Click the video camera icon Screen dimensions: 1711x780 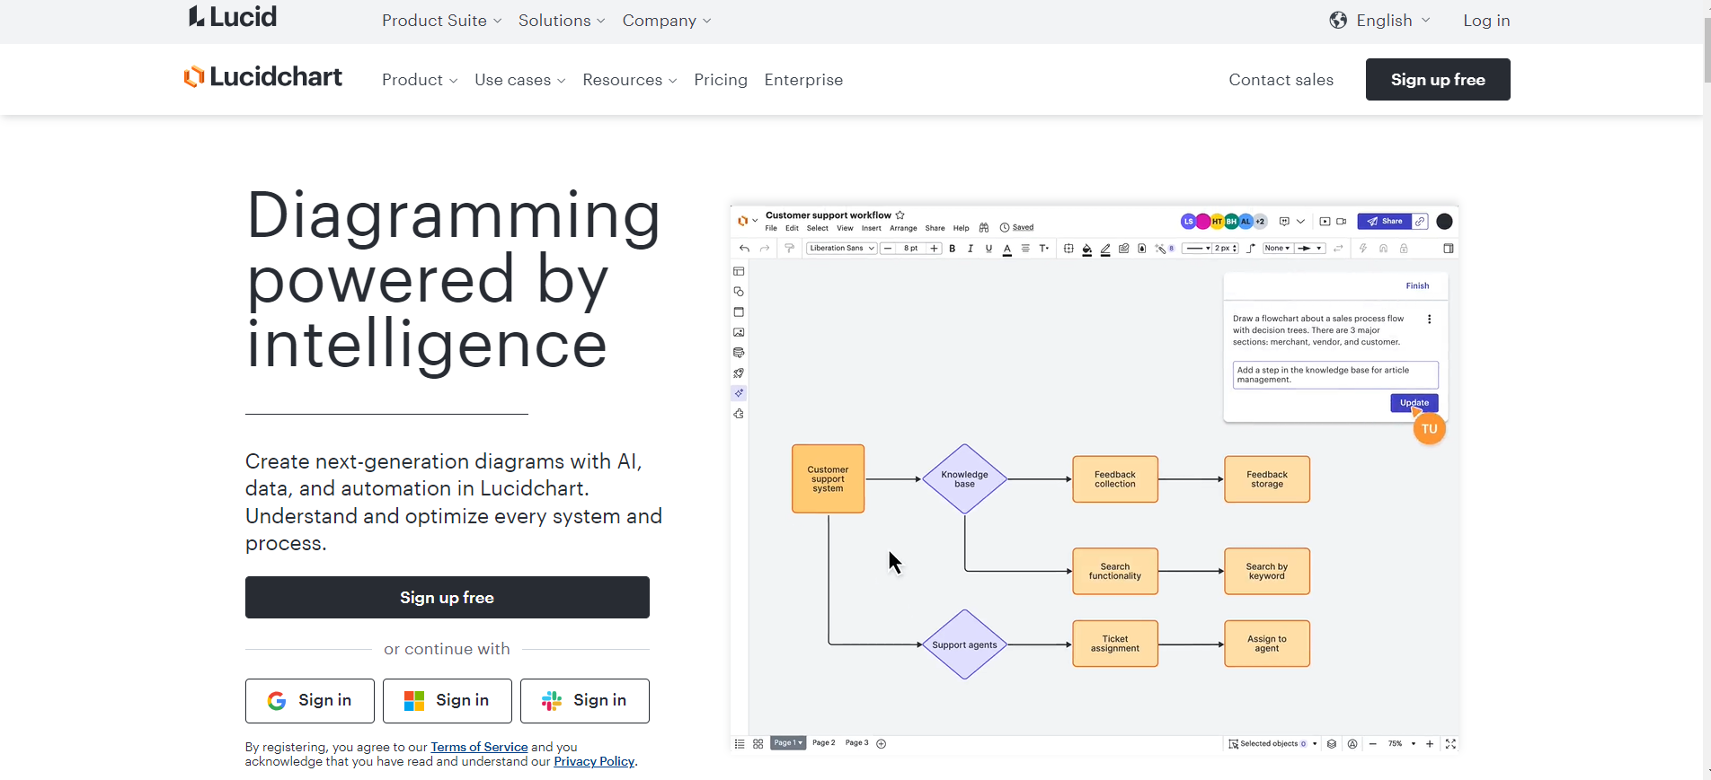pos(1342,222)
